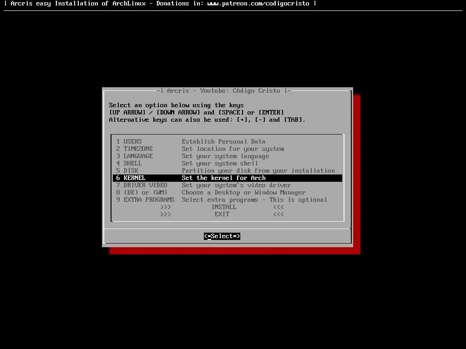Click the '[UP ARROW] / [DOWN ARROW]' instructions line
Screen dimensions: 466x349
196,113
